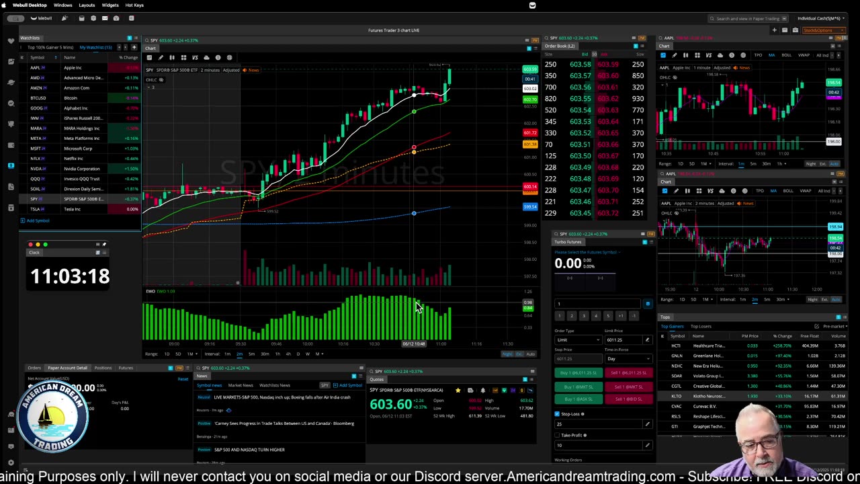
Task: Select the 1D range on the SPY chart
Action: (167, 354)
